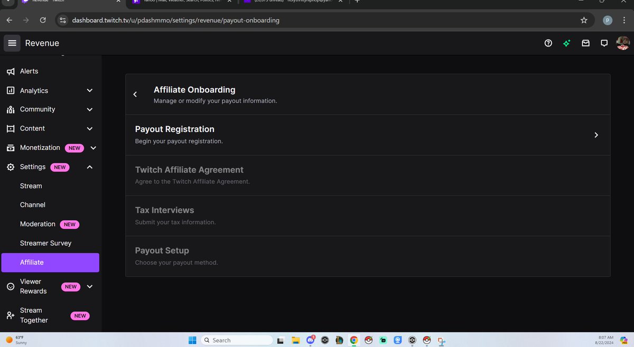Open Discord from the taskbar
Image resolution: width=634 pixels, height=347 pixels.
311,340
